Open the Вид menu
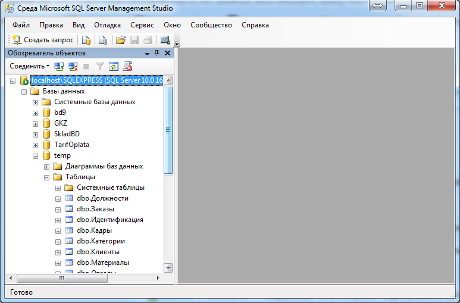 click(79, 25)
